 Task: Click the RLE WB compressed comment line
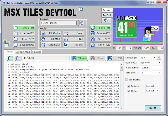[x=49, y=69]
